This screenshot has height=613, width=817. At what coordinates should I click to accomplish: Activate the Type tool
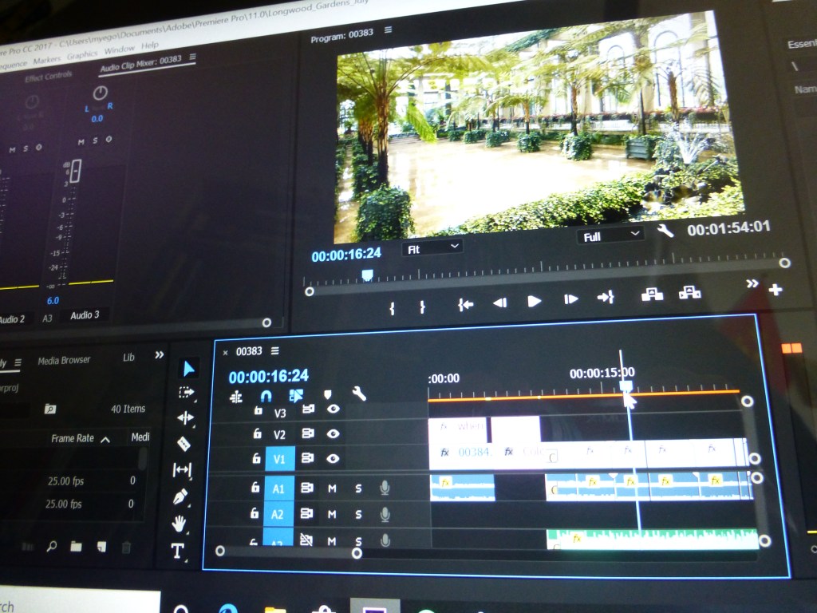click(177, 551)
